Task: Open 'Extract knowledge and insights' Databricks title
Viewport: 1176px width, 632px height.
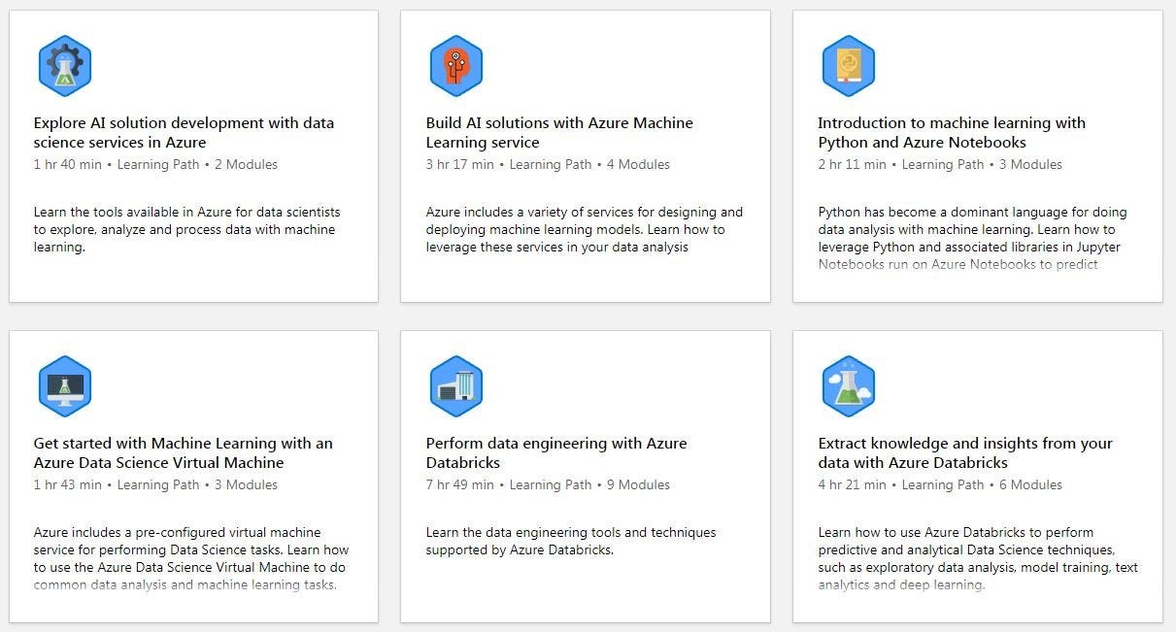Action: (x=965, y=453)
